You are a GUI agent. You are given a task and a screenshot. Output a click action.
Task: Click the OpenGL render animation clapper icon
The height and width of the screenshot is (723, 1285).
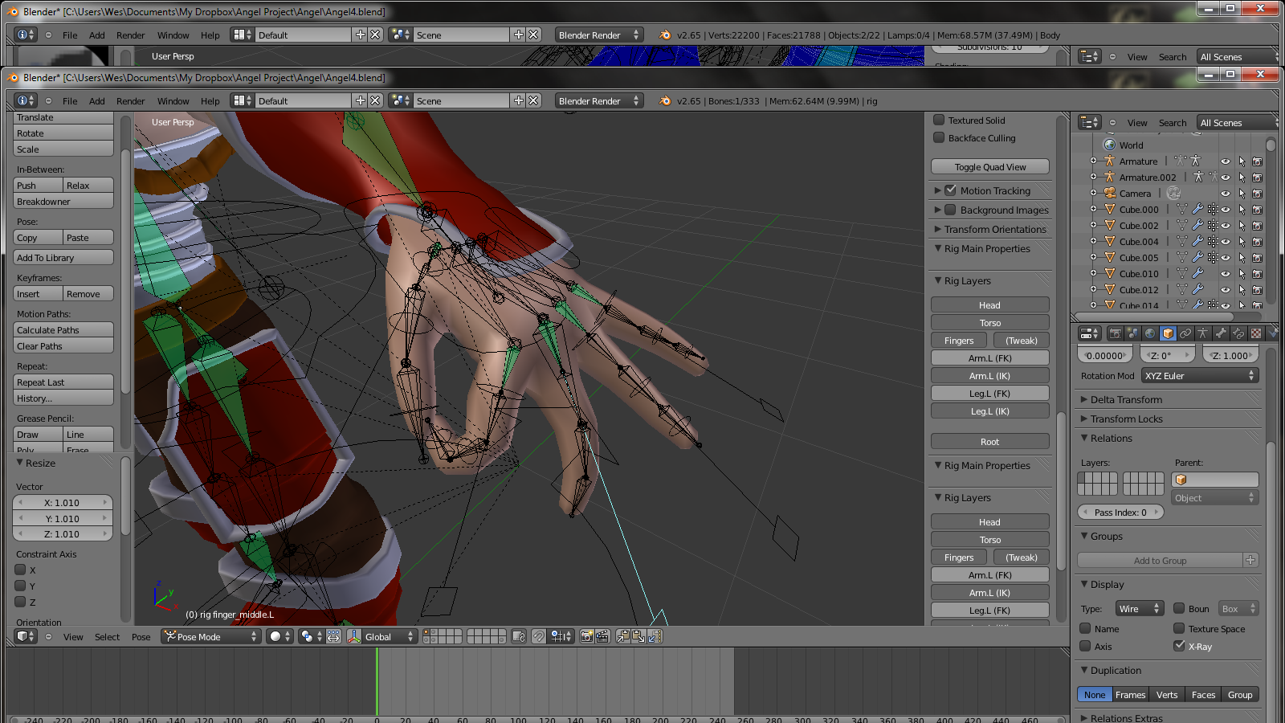[x=602, y=636]
